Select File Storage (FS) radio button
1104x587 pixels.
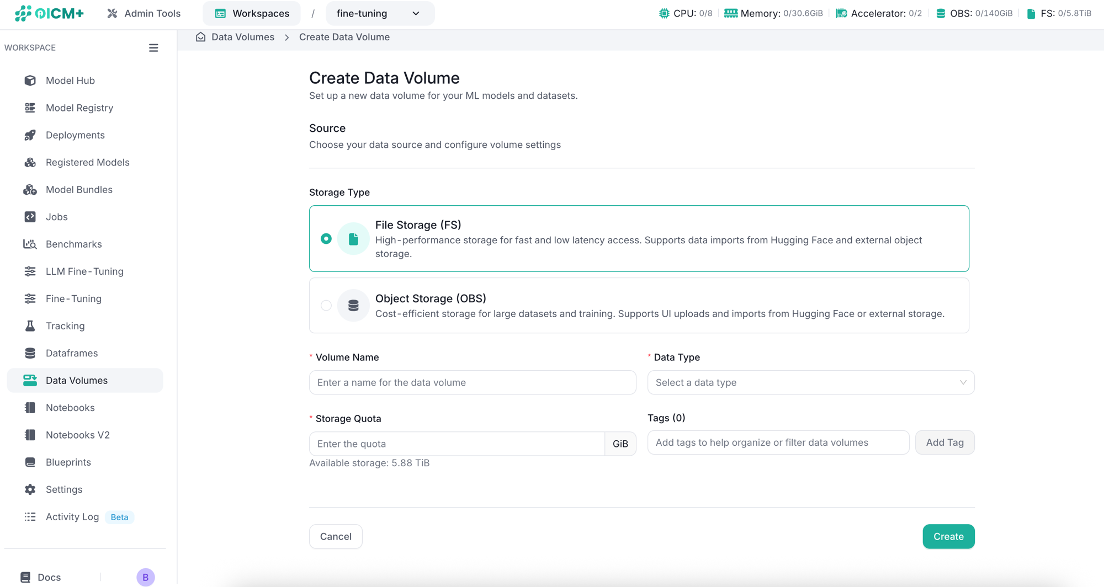(x=326, y=239)
